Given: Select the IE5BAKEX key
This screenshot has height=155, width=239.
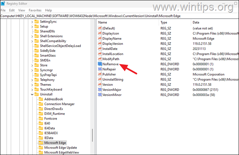Looking at the screenshot, I should (51, 133).
